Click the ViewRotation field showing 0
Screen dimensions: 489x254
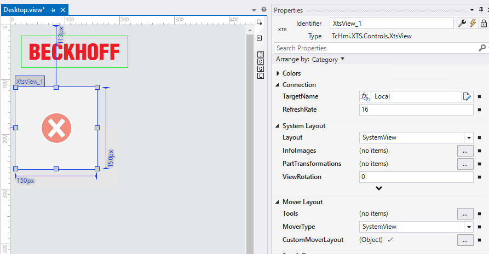pos(416,177)
